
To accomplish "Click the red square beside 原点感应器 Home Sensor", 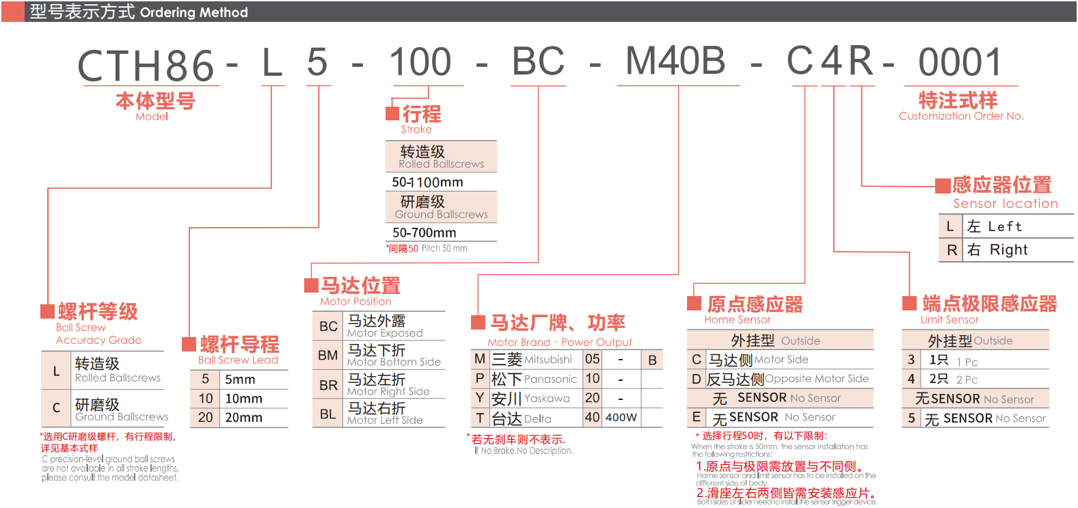I will pos(694,304).
